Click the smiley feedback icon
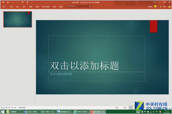Viewport: 172px width, 114px height. (170, 7)
